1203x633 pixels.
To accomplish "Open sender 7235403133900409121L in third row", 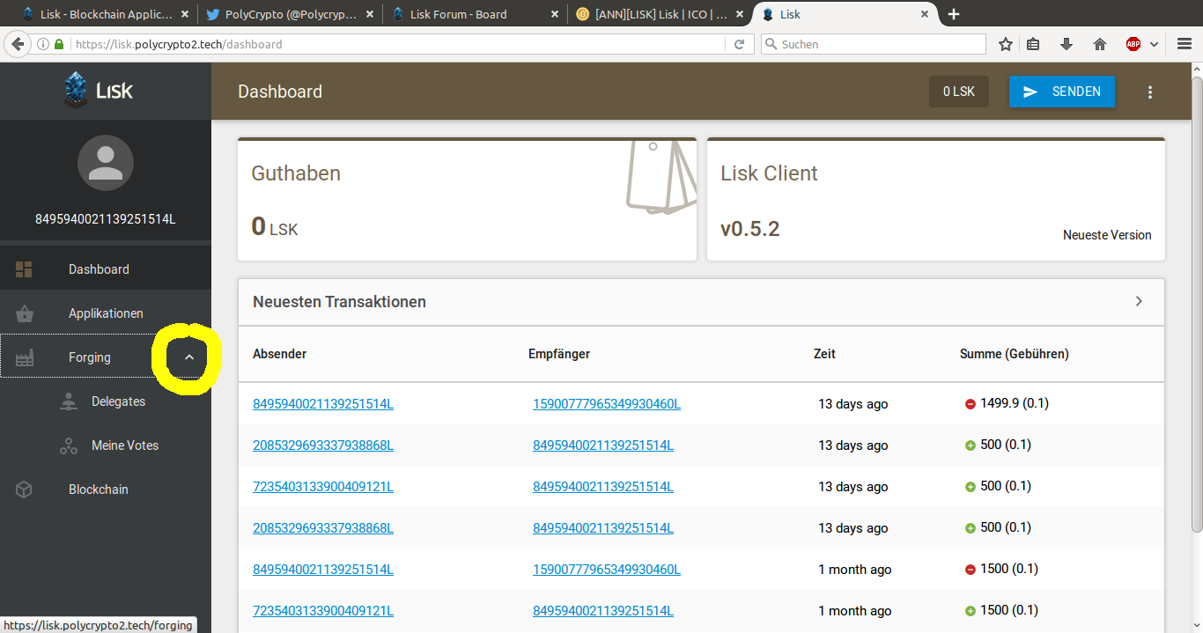I will point(323,487).
